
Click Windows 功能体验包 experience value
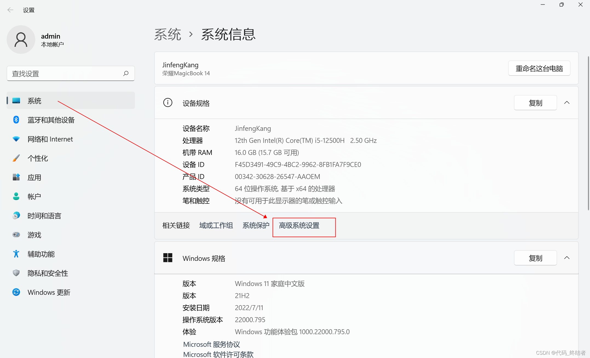[x=292, y=332]
